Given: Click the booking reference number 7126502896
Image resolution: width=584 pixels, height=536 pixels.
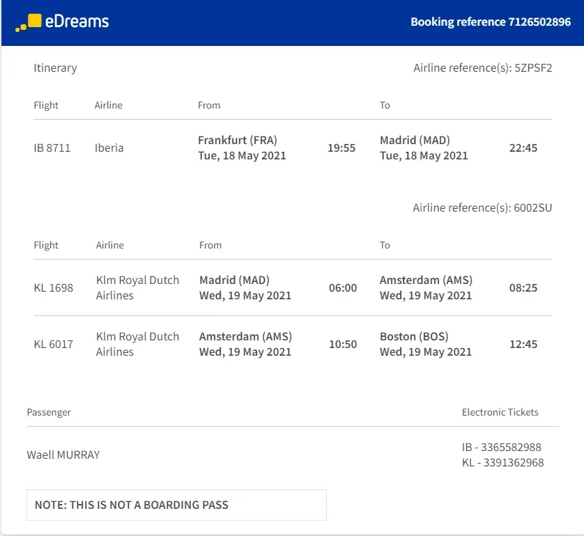Looking at the screenshot, I should (539, 22).
